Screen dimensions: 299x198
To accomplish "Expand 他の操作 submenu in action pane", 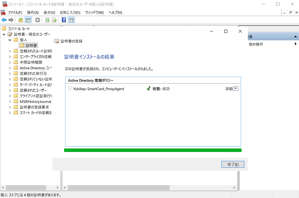I will click(295, 44).
